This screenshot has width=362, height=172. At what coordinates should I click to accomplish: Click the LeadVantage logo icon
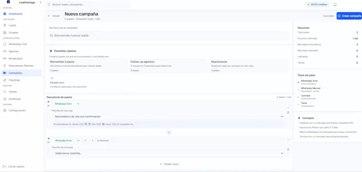click(8, 2)
